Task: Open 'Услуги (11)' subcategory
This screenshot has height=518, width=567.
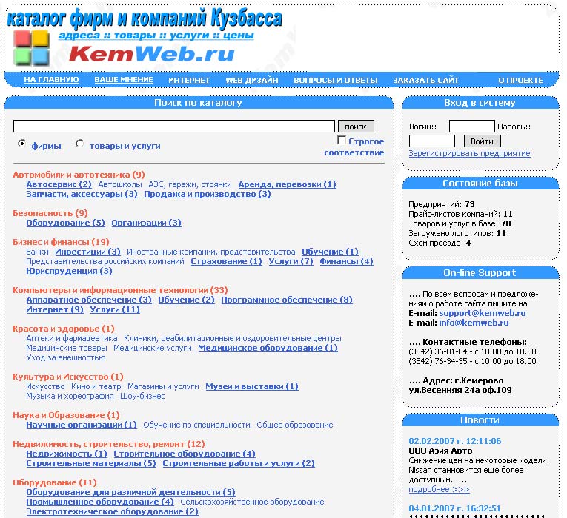Action: [115, 310]
